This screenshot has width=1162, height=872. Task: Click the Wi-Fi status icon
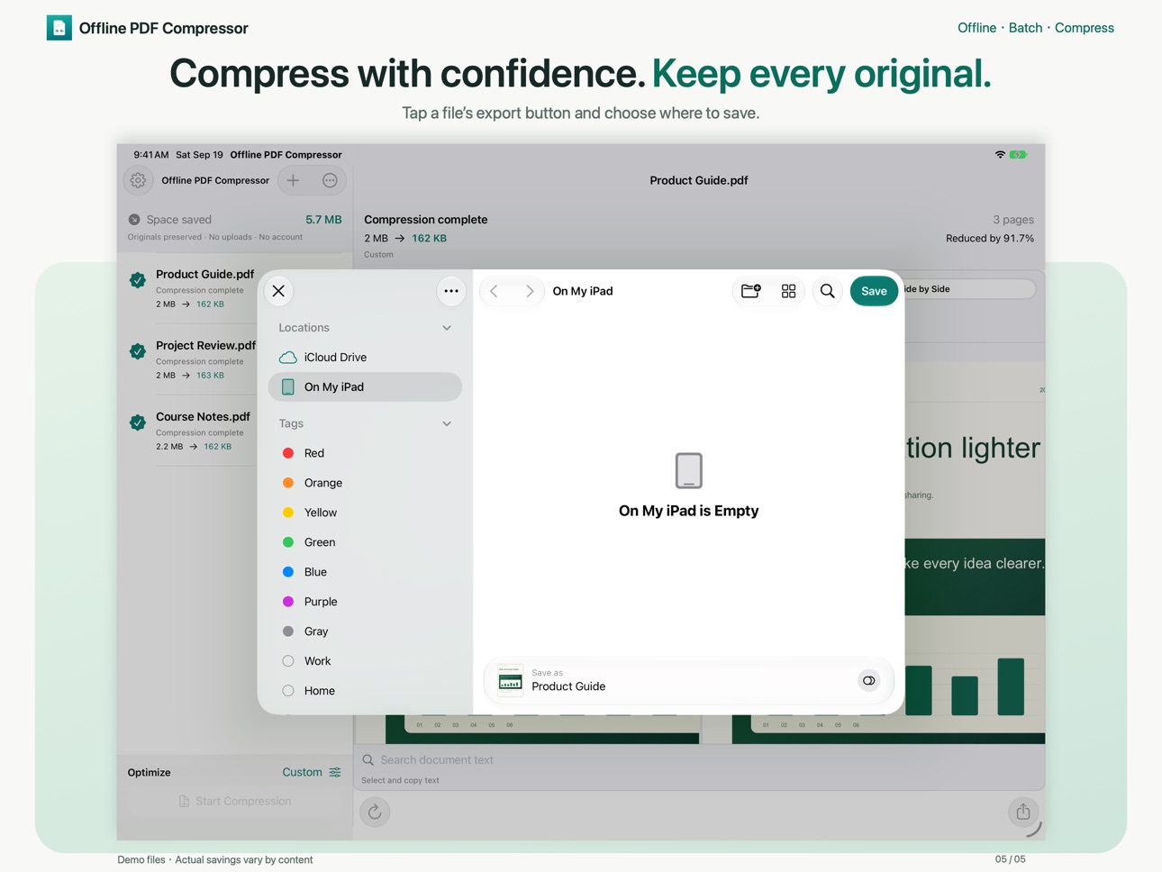(x=1000, y=155)
